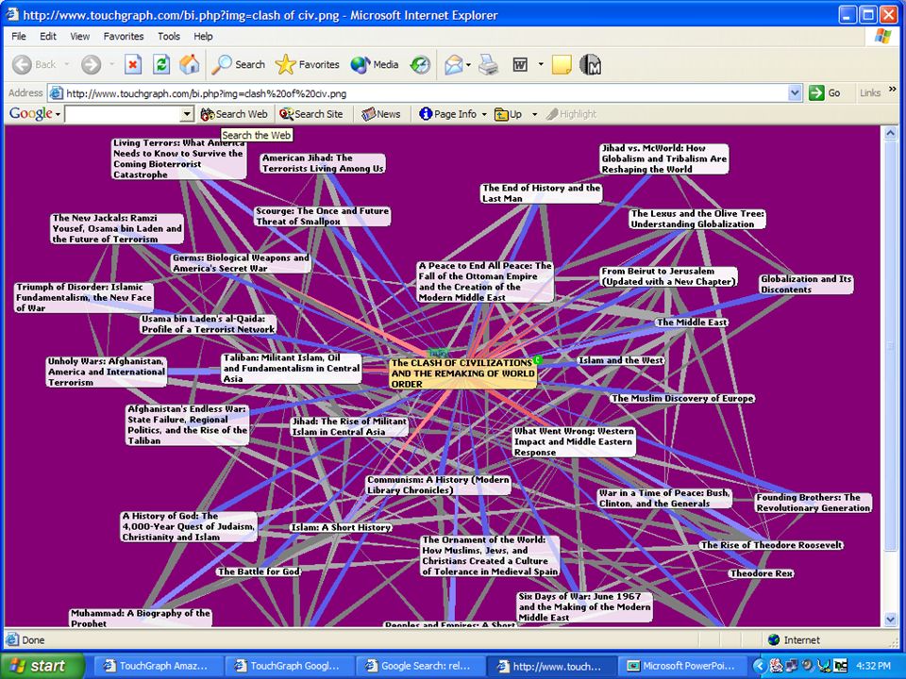Select The Middle East node
The width and height of the screenshot is (906, 679).
click(692, 323)
